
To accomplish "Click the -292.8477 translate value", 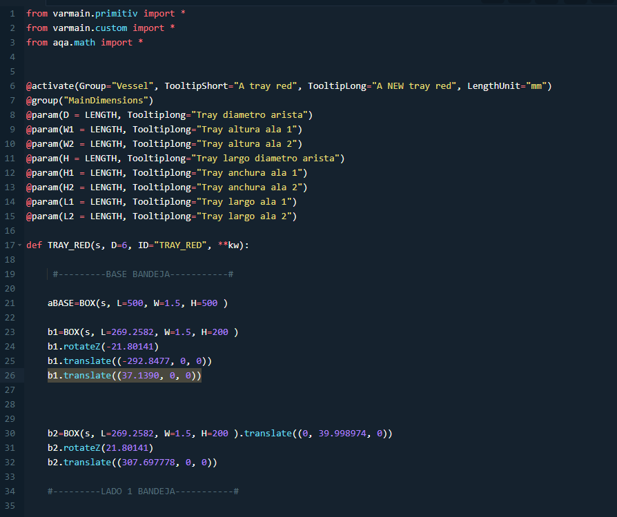I will click(x=146, y=361).
